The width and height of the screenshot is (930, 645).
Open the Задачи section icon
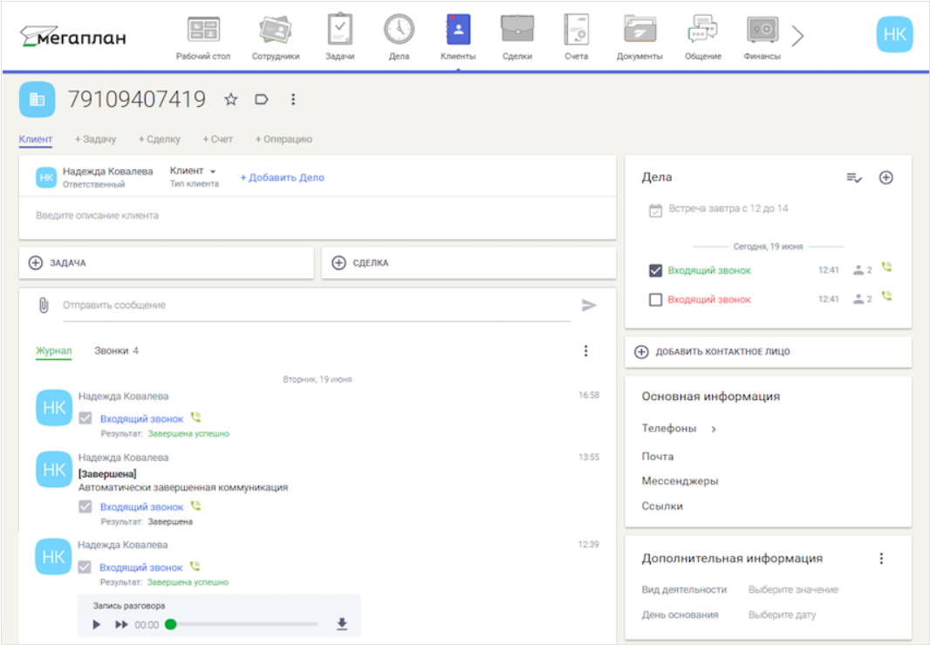339,31
